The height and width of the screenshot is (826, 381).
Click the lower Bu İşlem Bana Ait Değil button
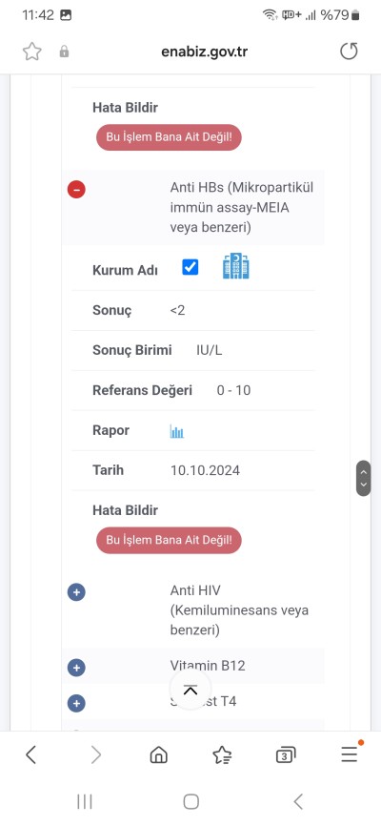(x=169, y=540)
